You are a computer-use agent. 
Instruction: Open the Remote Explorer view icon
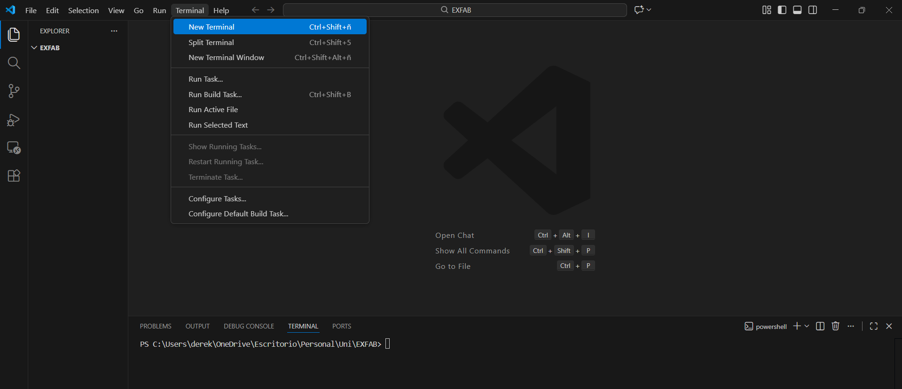(14, 148)
